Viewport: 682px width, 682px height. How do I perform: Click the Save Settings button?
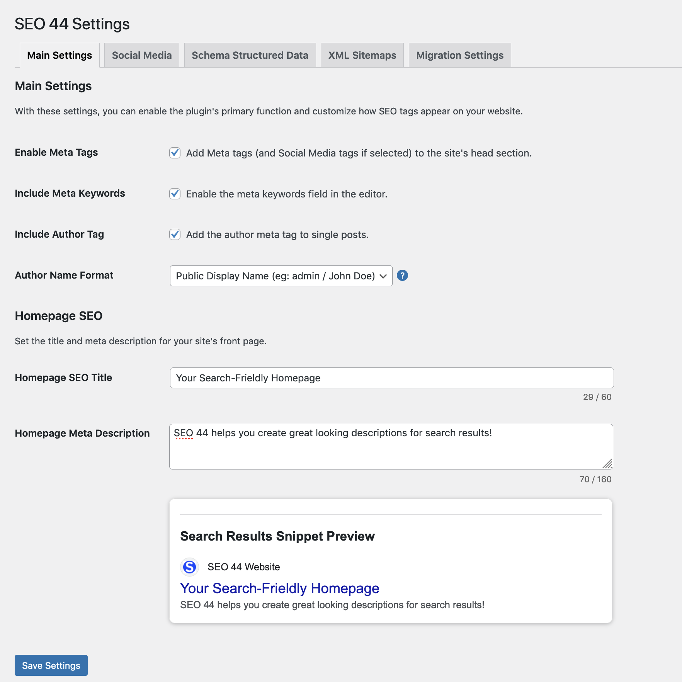51,665
